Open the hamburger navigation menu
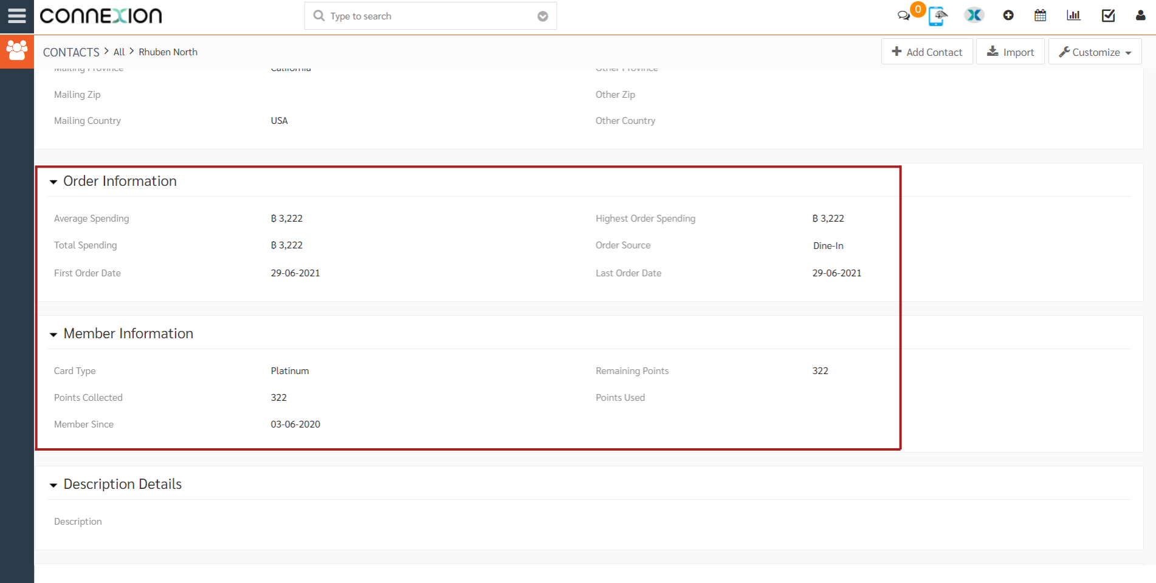Image resolution: width=1156 pixels, height=583 pixels. 16,16
